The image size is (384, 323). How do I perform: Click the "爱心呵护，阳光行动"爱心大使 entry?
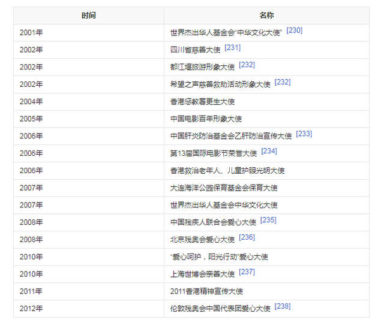pos(218,256)
